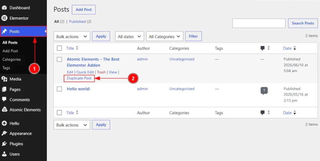Filter by Published (2) link
Image resolution: width=320 pixels, height=161 pixels.
point(80,22)
